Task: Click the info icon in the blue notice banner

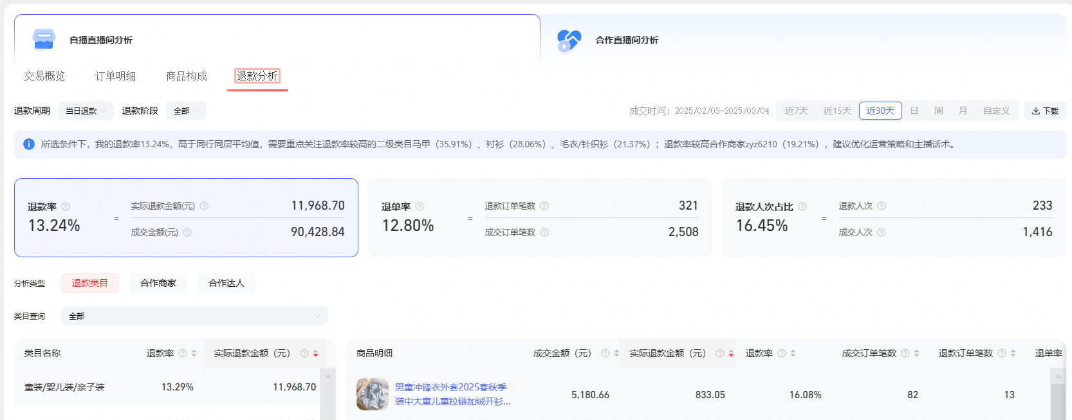Action: click(x=29, y=144)
